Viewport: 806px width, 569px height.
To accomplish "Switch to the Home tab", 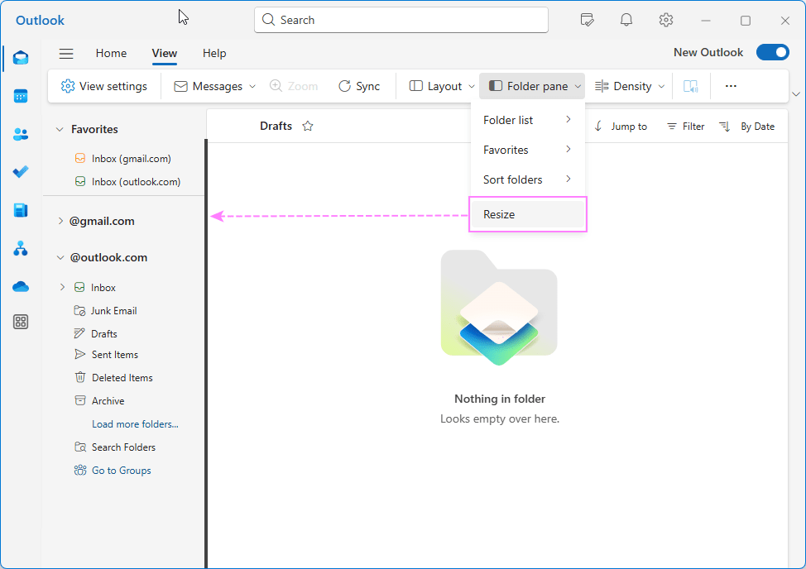I will (x=111, y=54).
